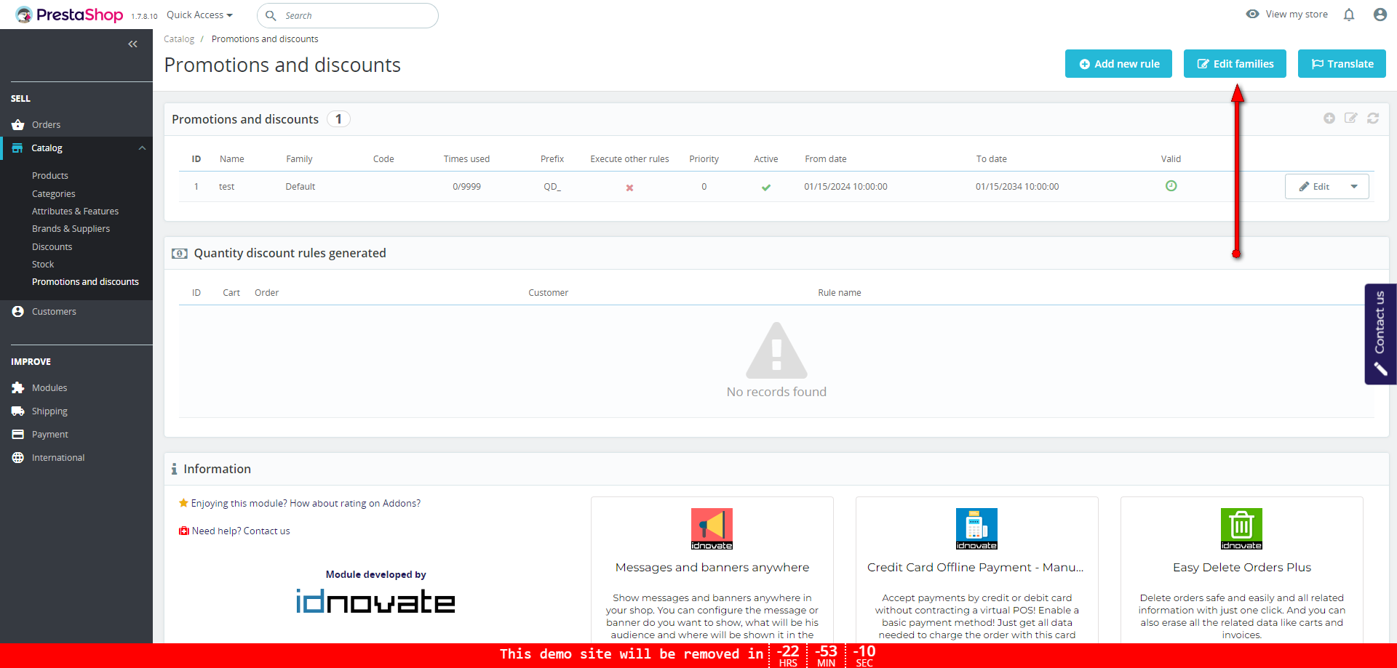The image size is (1397, 668).
Task: Click the 'Priority' column header
Action: (x=704, y=159)
